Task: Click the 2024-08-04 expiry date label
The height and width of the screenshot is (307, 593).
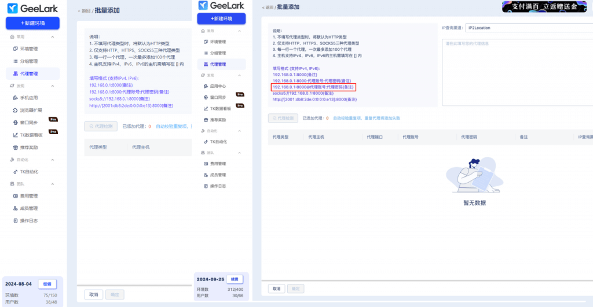Action: (x=19, y=284)
